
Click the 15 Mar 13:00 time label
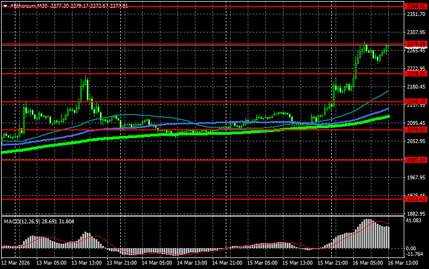coord(297,263)
